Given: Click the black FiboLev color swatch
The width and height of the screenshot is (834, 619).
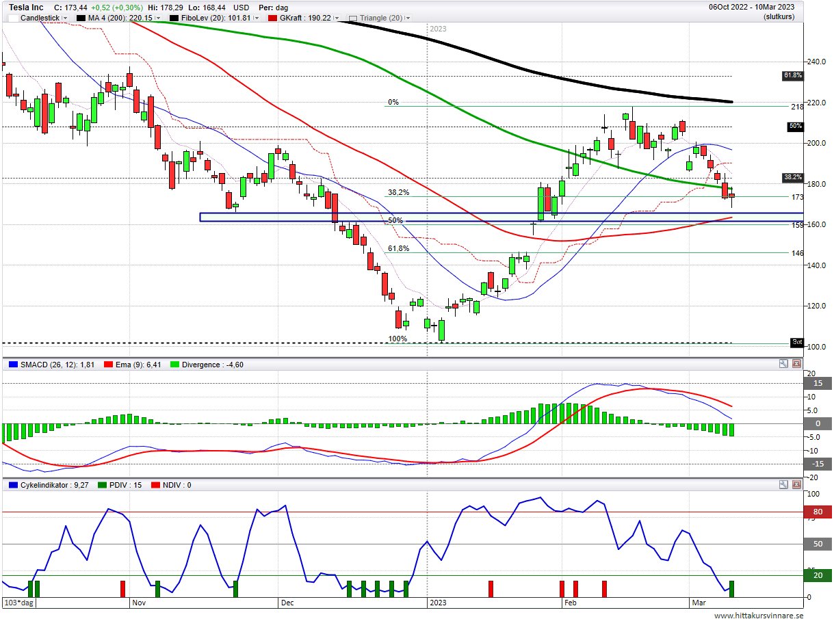Looking at the screenshot, I should 174,18.
